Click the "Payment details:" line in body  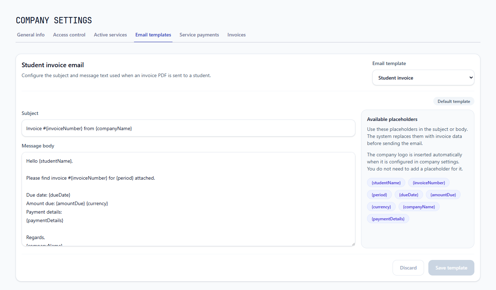coord(44,212)
